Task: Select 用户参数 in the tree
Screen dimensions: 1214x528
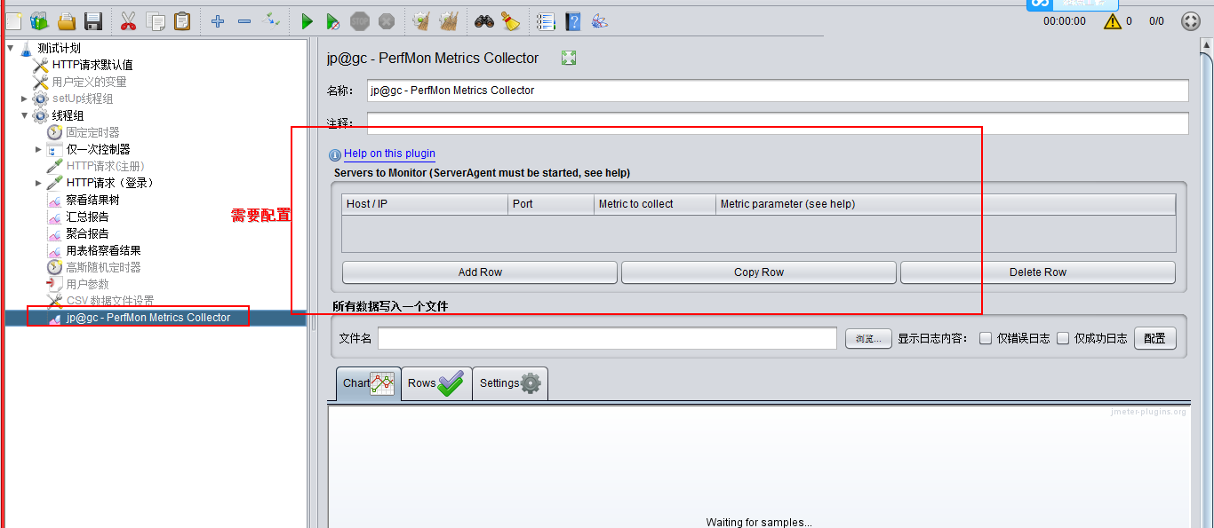Action: [87, 284]
